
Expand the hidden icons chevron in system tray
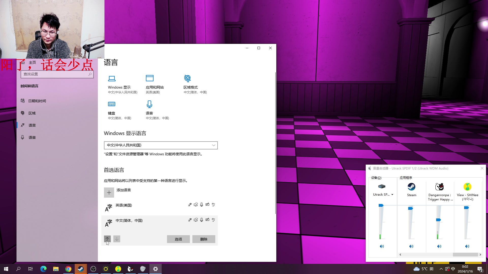pos(441,269)
